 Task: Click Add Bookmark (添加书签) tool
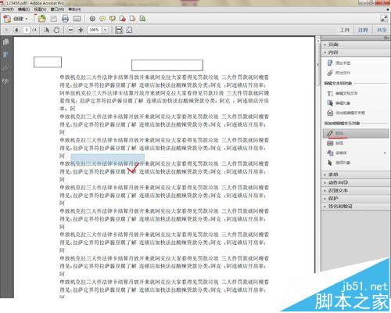[x=339, y=63]
